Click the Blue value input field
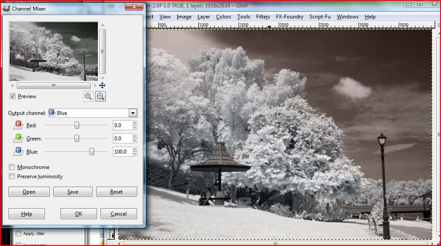The width and height of the screenshot is (441, 246). (123, 152)
